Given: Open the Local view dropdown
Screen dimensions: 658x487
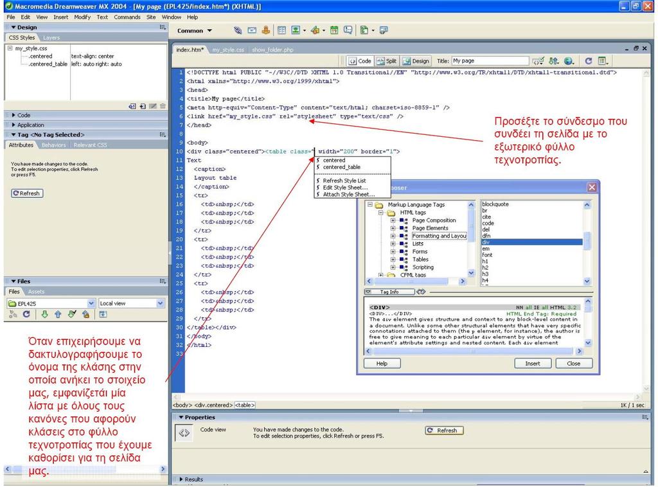Looking at the screenshot, I should [160, 303].
